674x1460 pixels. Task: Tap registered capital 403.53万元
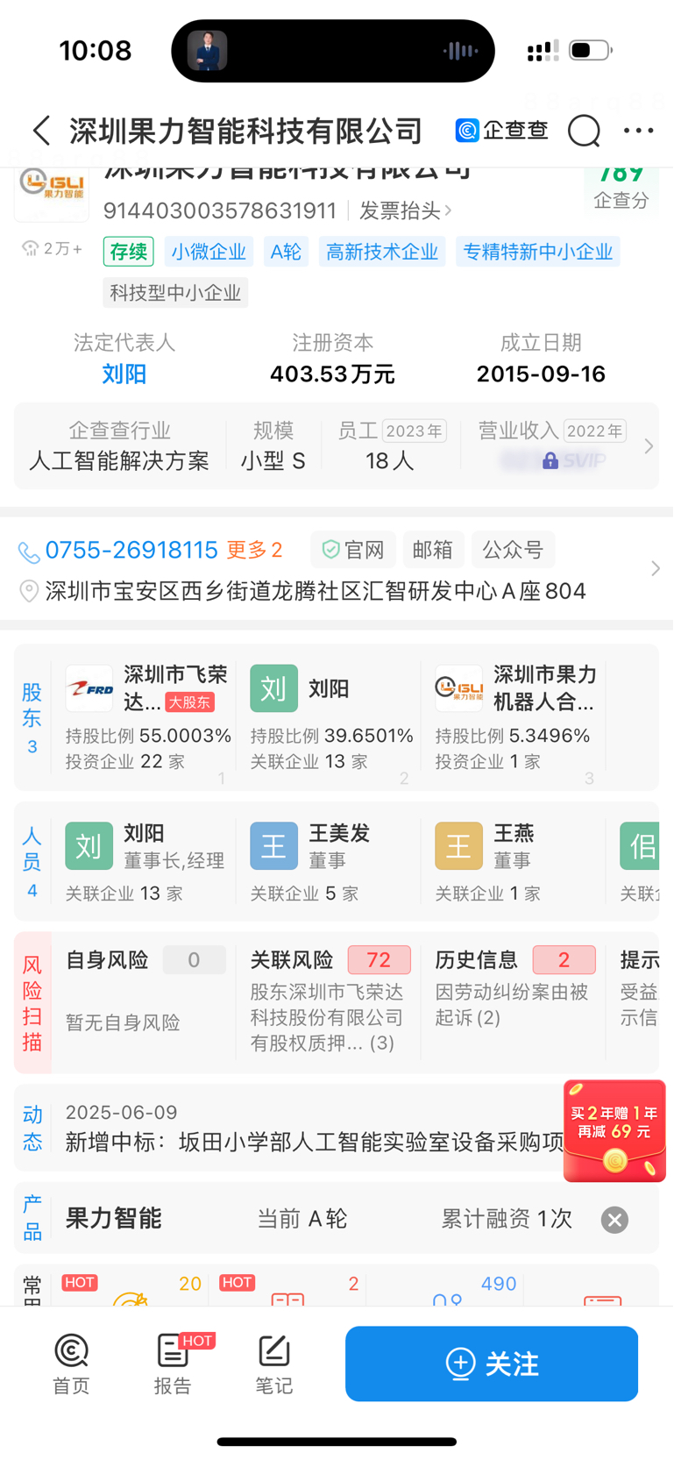click(332, 374)
